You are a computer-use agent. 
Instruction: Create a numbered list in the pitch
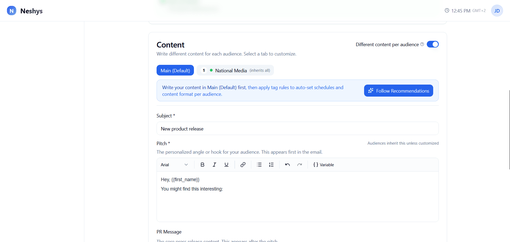coord(271,165)
